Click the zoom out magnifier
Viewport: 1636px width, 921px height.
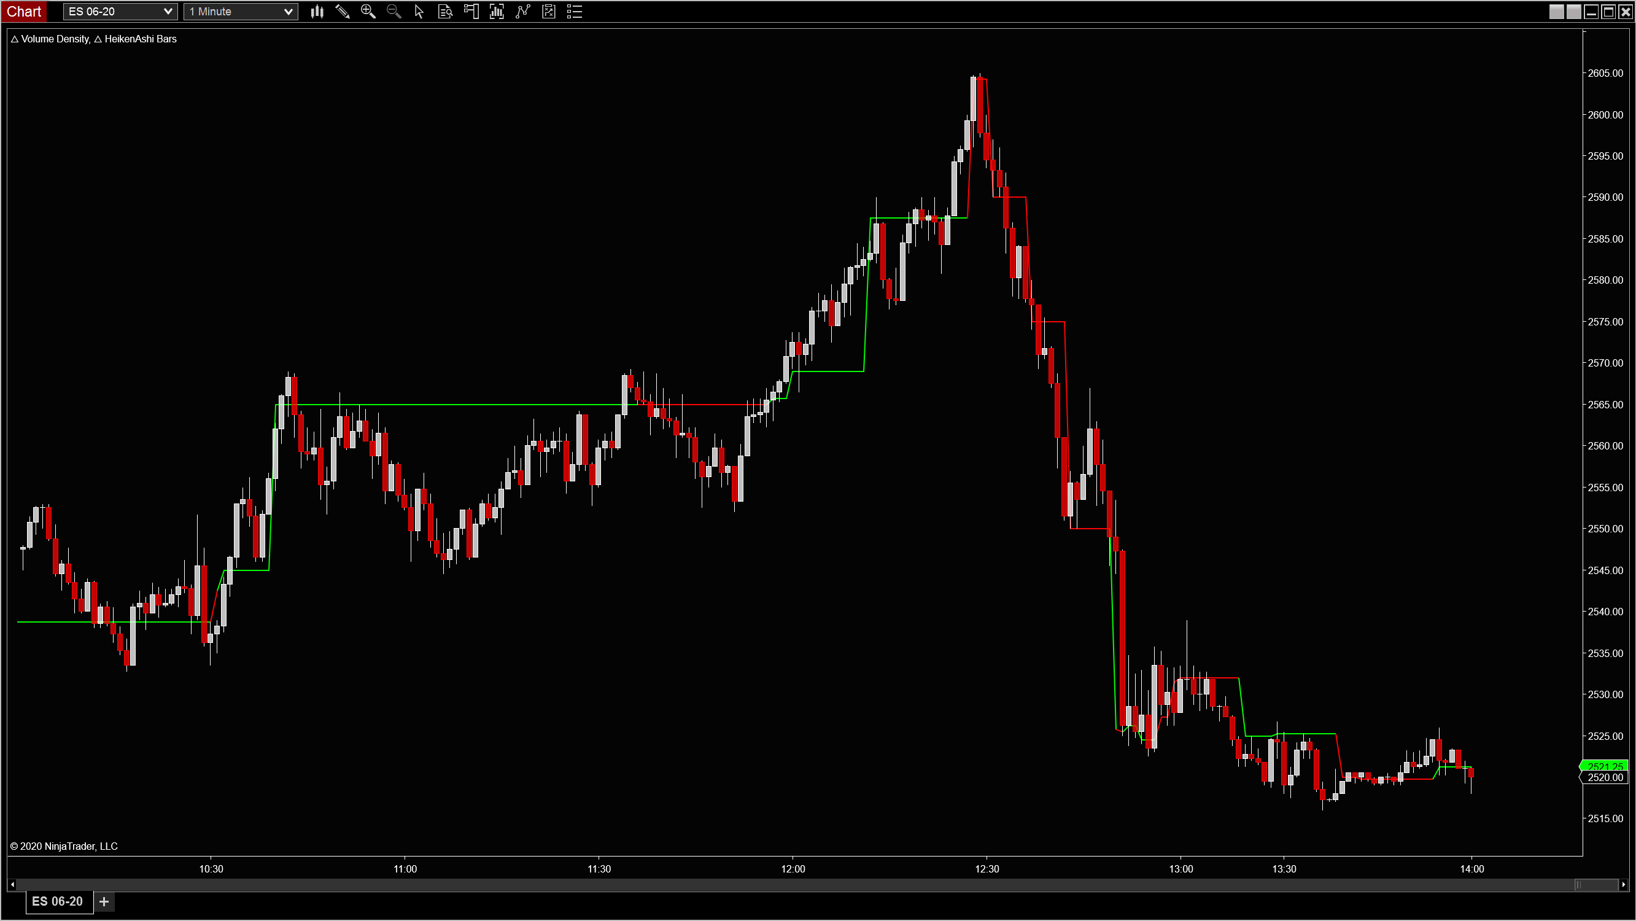coord(393,12)
